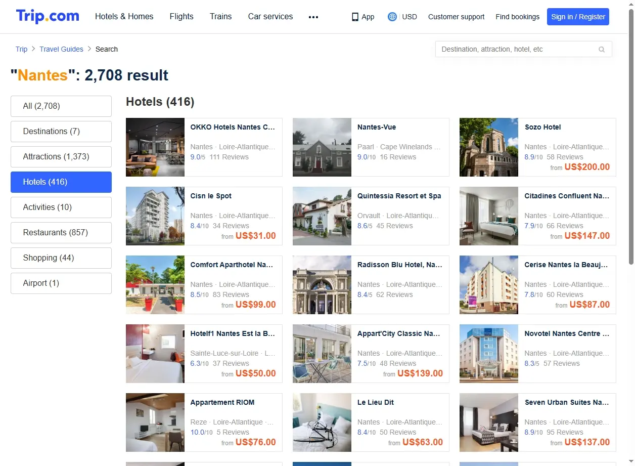The height and width of the screenshot is (466, 635).
Task: Select the Airport (1) filter
Action: (x=61, y=283)
